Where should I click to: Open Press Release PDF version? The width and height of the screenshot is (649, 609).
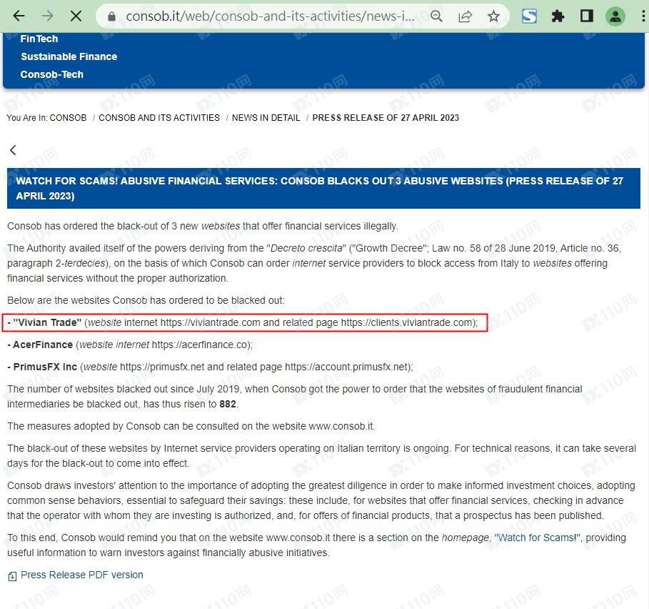[x=81, y=575]
